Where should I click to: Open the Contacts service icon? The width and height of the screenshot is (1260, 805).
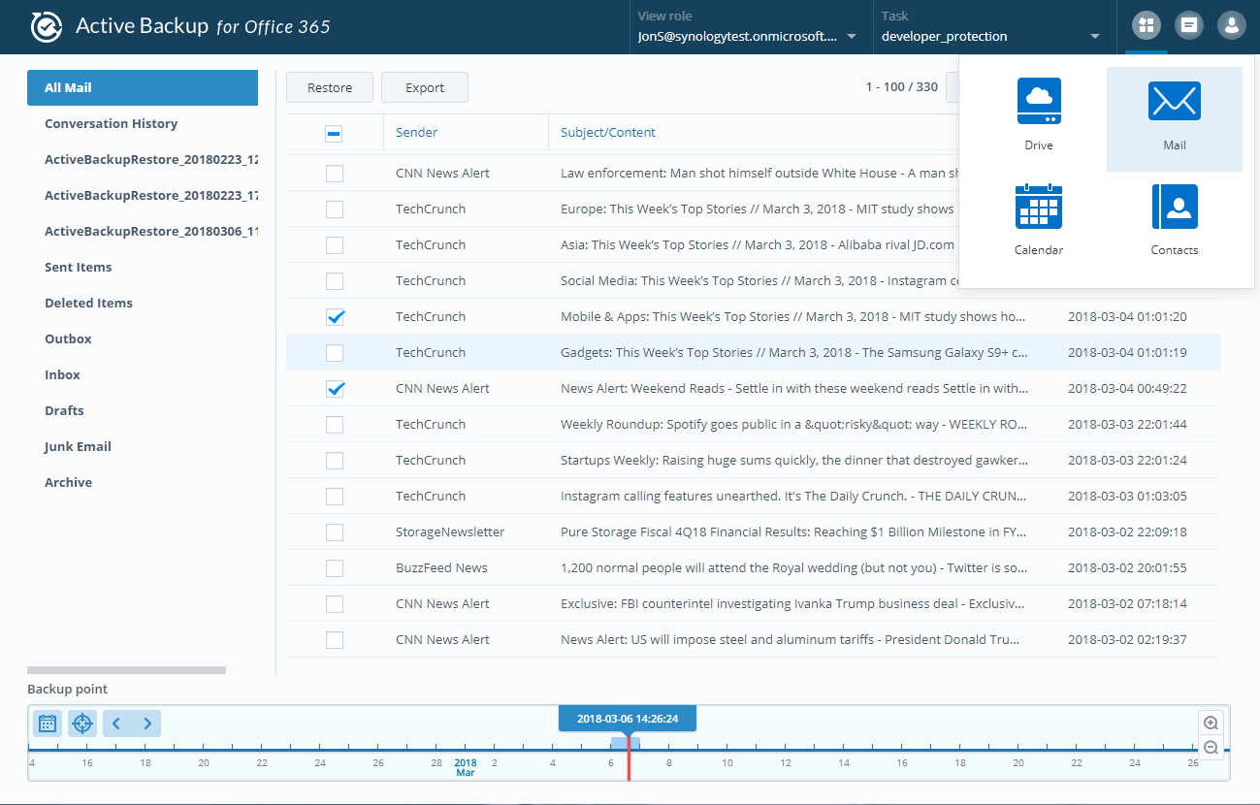click(x=1174, y=215)
